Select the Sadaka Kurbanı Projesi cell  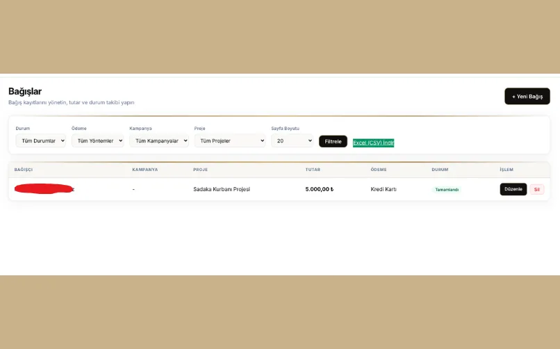[x=221, y=189]
